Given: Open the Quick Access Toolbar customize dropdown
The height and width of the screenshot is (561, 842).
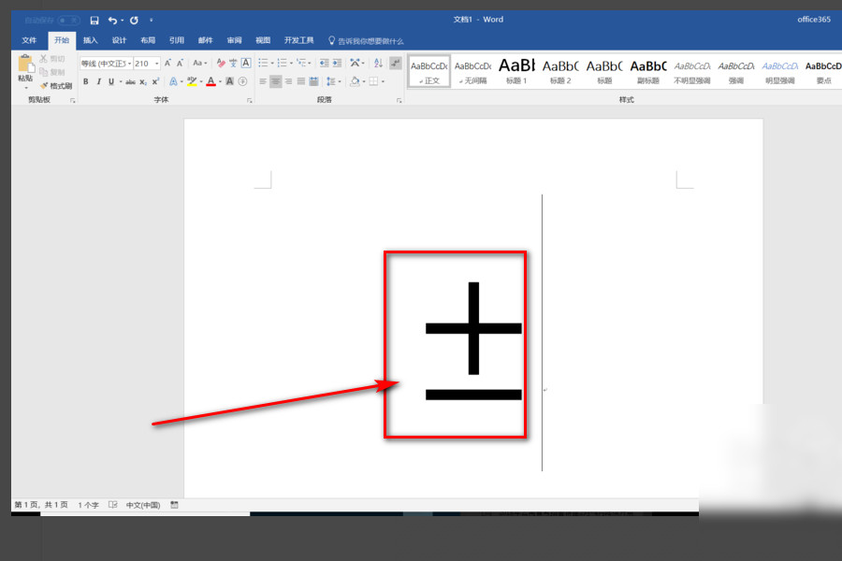Looking at the screenshot, I should [x=152, y=21].
